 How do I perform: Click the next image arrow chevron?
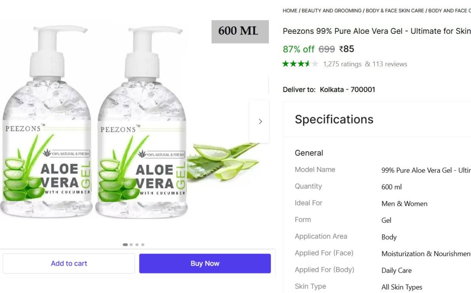click(x=260, y=121)
